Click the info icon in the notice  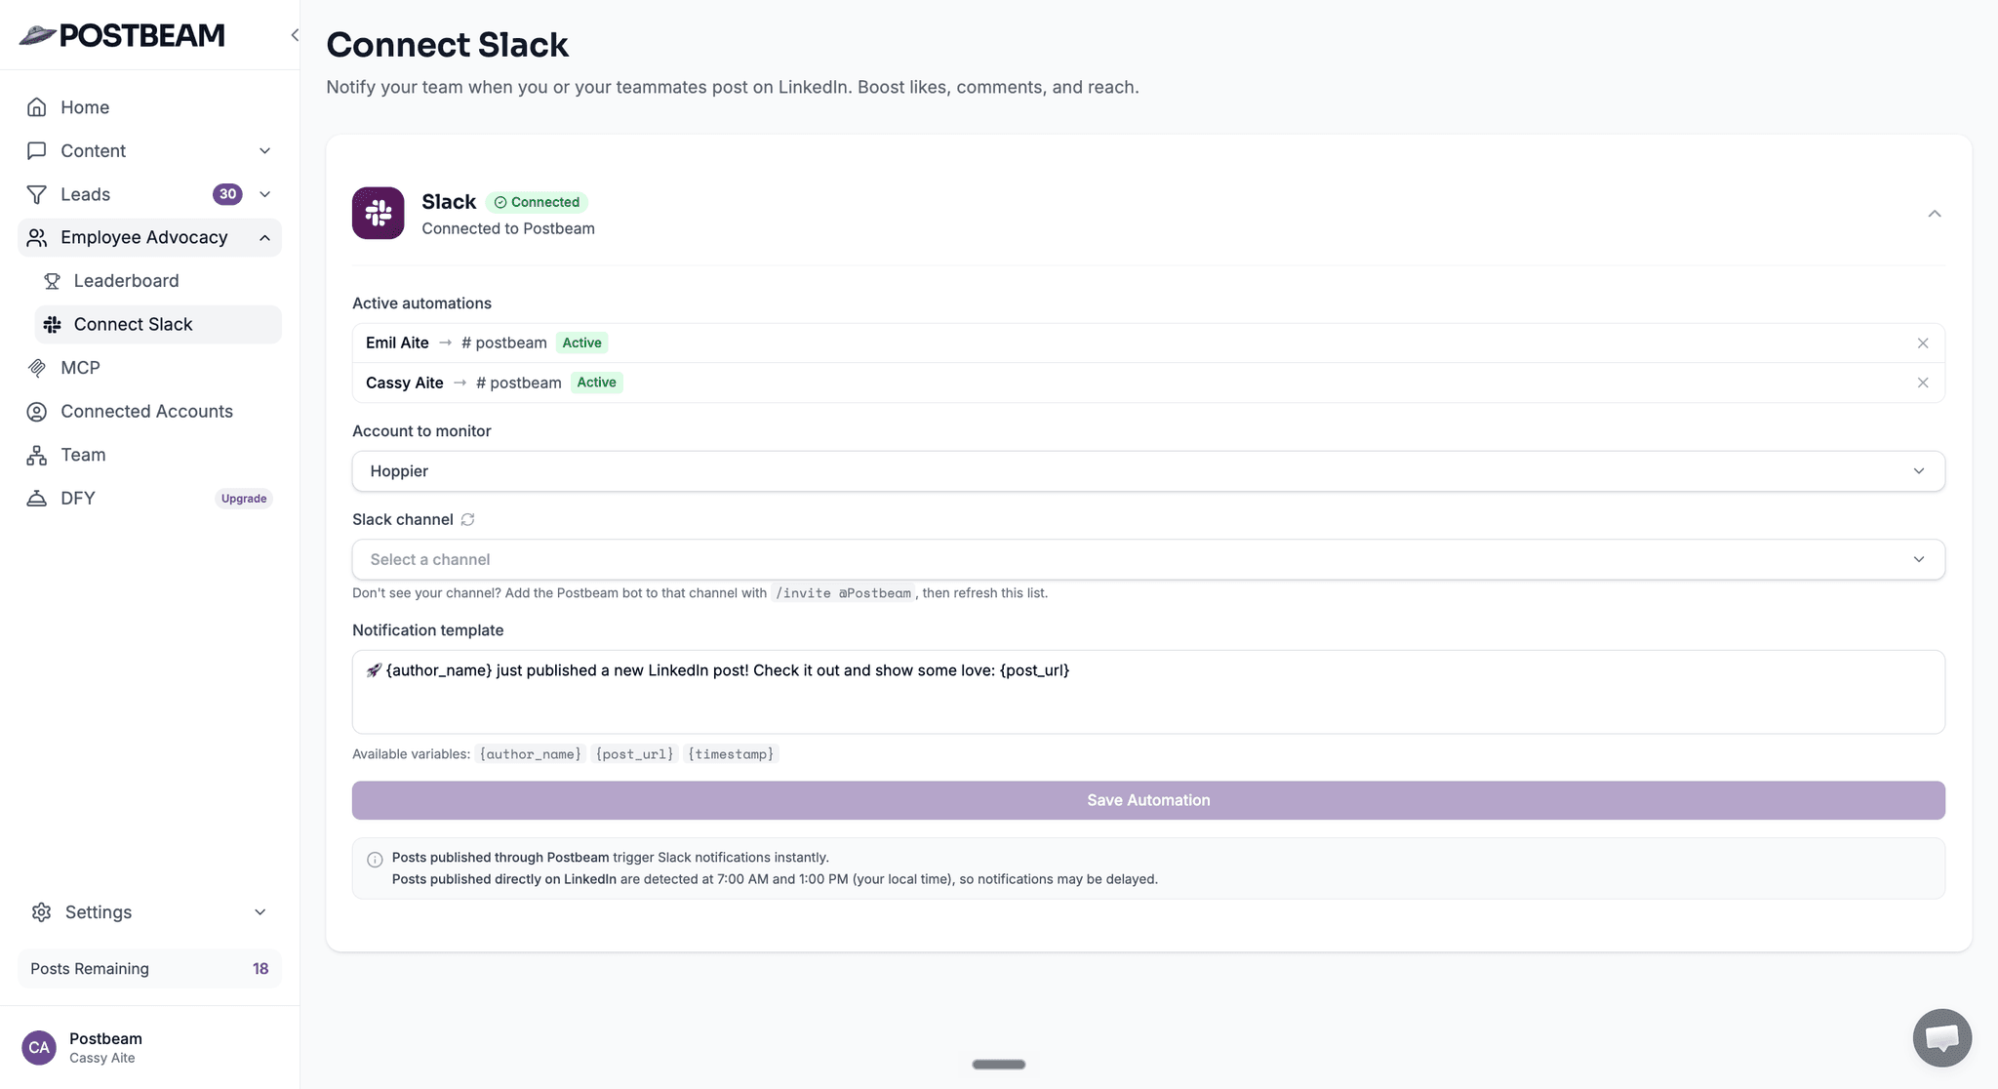pyautogui.click(x=375, y=860)
